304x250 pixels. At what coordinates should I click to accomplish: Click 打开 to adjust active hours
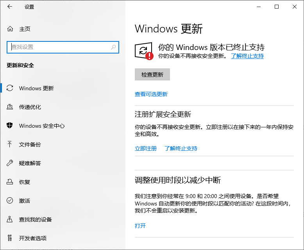click(x=140, y=225)
